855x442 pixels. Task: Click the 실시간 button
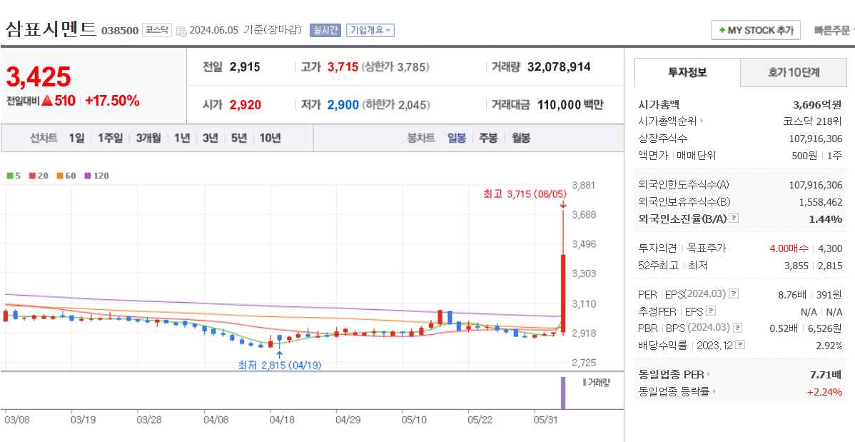(x=325, y=30)
